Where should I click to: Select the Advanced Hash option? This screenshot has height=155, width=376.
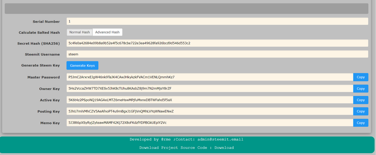(x=108, y=32)
